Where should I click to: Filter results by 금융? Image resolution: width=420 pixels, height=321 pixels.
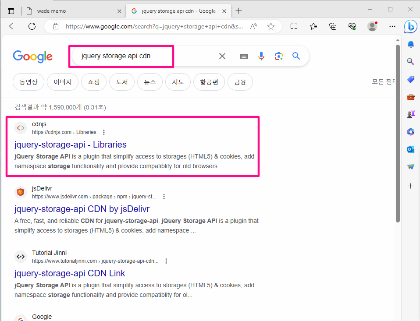click(x=240, y=82)
